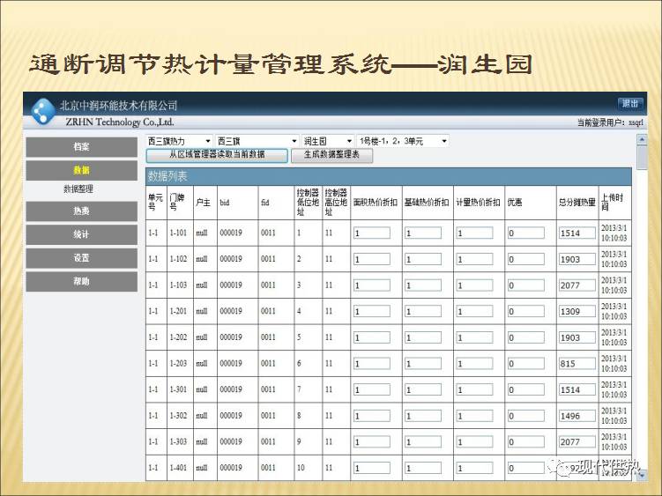The width and height of the screenshot is (662, 496).
Task: Click 基础热价折扣 field for row 1-101
Action: pos(423,233)
